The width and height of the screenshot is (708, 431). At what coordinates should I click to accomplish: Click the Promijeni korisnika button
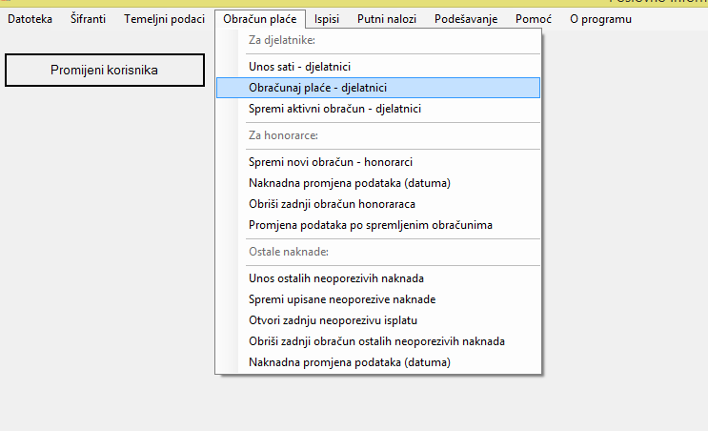coord(104,70)
